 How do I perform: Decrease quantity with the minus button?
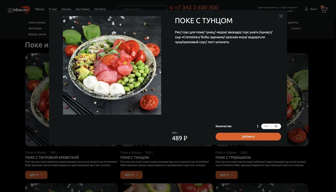(266, 126)
